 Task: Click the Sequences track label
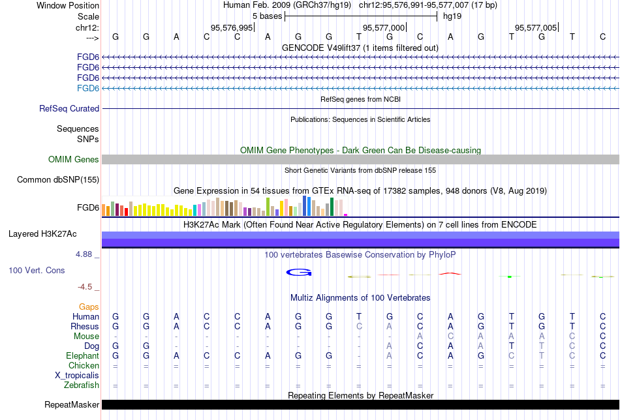(78, 129)
